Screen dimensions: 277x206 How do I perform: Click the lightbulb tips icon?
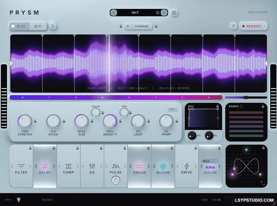[19, 200]
